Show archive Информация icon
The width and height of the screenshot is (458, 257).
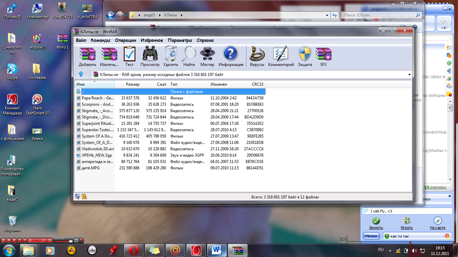click(x=231, y=54)
